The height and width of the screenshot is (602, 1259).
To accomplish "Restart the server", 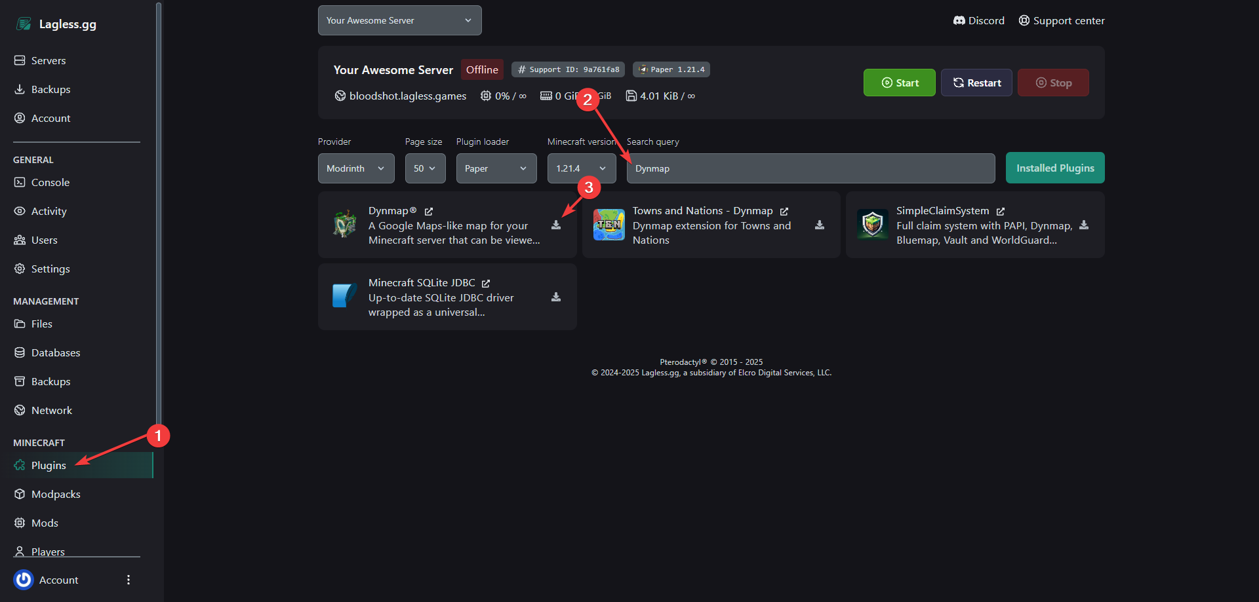I will click(977, 83).
